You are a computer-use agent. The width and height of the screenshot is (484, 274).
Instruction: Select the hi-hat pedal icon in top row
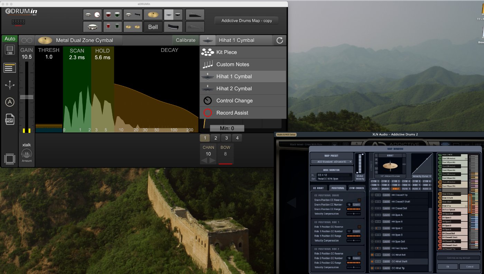click(195, 15)
